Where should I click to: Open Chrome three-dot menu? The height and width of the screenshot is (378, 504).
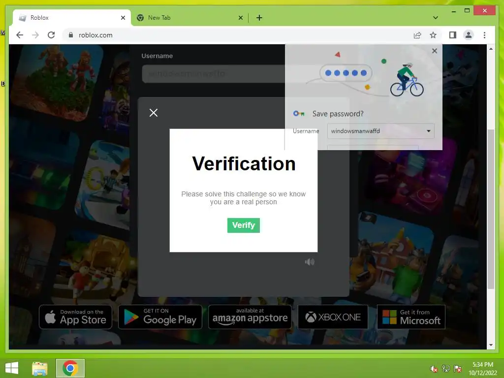484,35
